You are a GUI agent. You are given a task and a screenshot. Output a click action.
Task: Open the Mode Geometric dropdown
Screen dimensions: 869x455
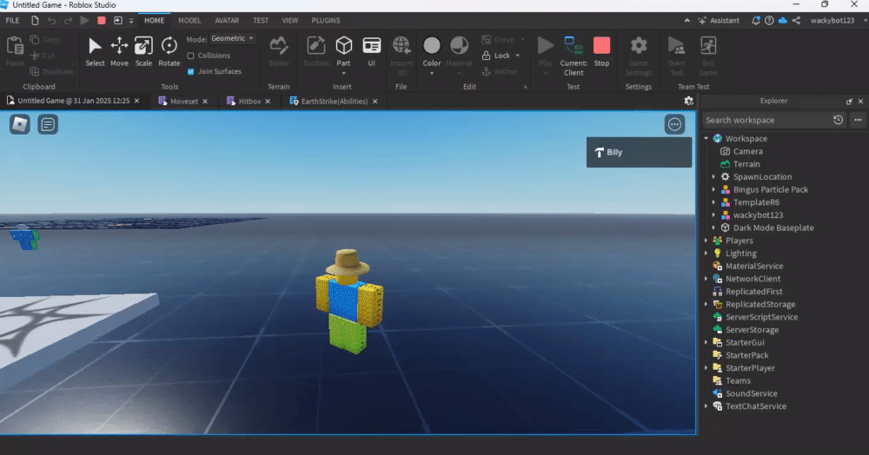(232, 38)
